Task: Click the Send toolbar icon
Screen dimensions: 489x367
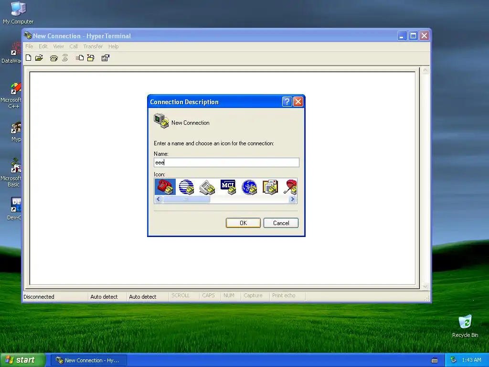Action: [80, 58]
